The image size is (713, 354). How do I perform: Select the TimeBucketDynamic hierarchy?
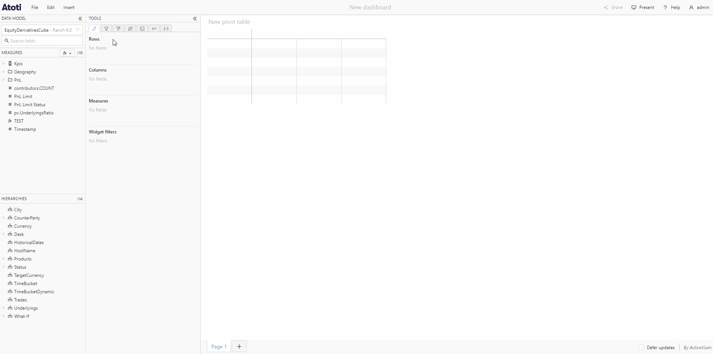coord(34,292)
